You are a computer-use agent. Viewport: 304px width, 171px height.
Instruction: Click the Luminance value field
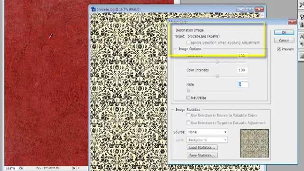[x=242, y=56]
